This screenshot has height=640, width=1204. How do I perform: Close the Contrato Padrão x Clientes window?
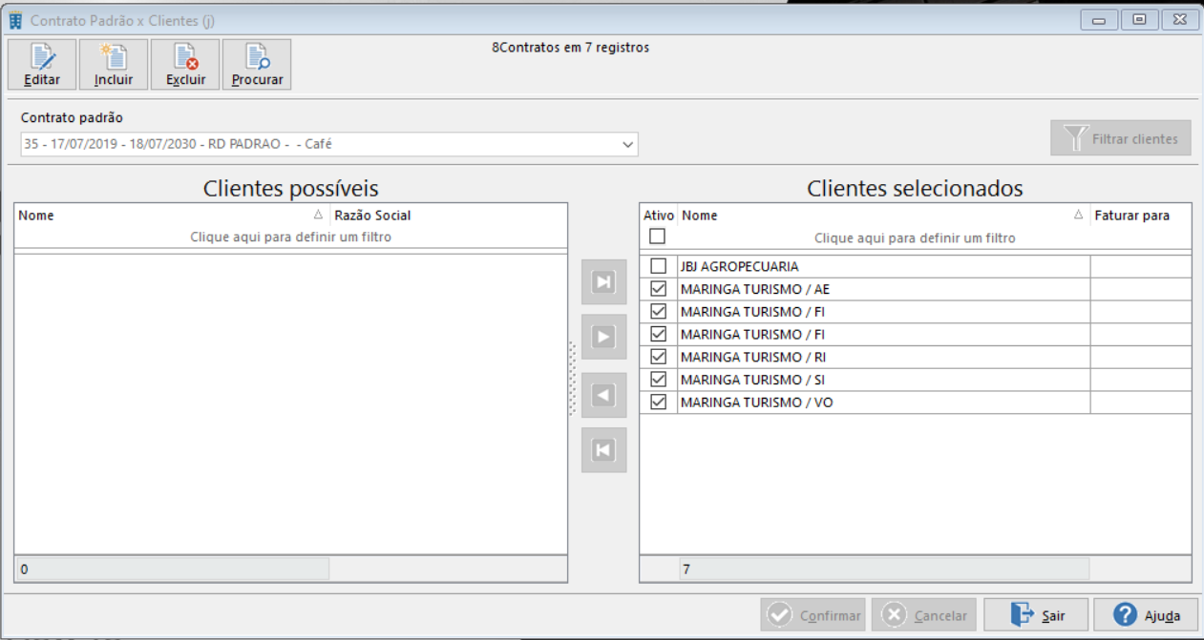click(1180, 19)
